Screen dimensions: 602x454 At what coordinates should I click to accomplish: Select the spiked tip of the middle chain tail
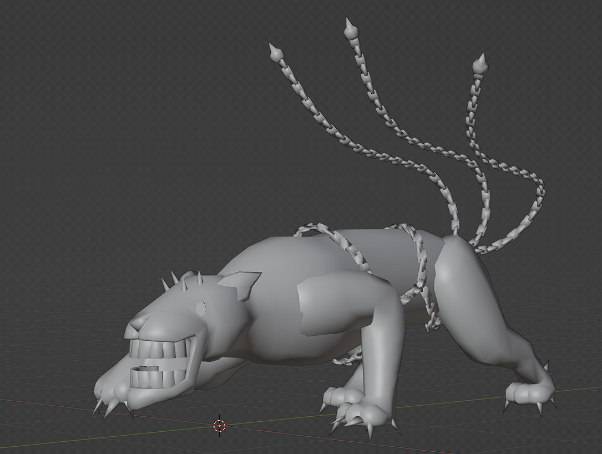click(351, 29)
